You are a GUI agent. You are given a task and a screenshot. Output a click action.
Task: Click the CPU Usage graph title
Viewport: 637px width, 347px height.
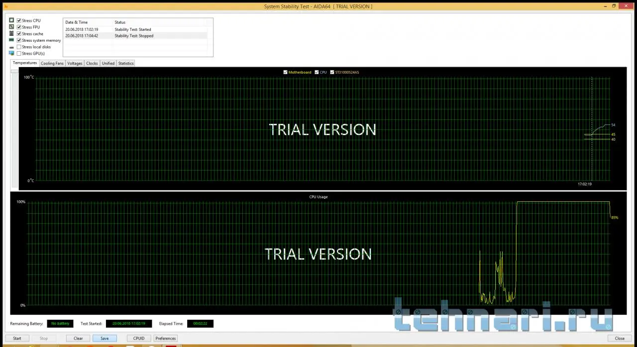(318, 197)
